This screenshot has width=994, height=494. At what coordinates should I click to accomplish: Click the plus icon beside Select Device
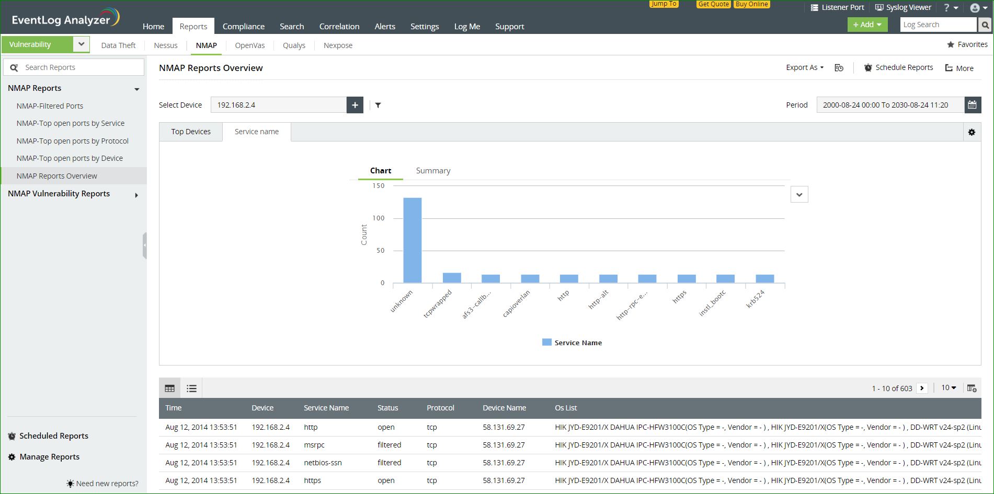(x=355, y=105)
